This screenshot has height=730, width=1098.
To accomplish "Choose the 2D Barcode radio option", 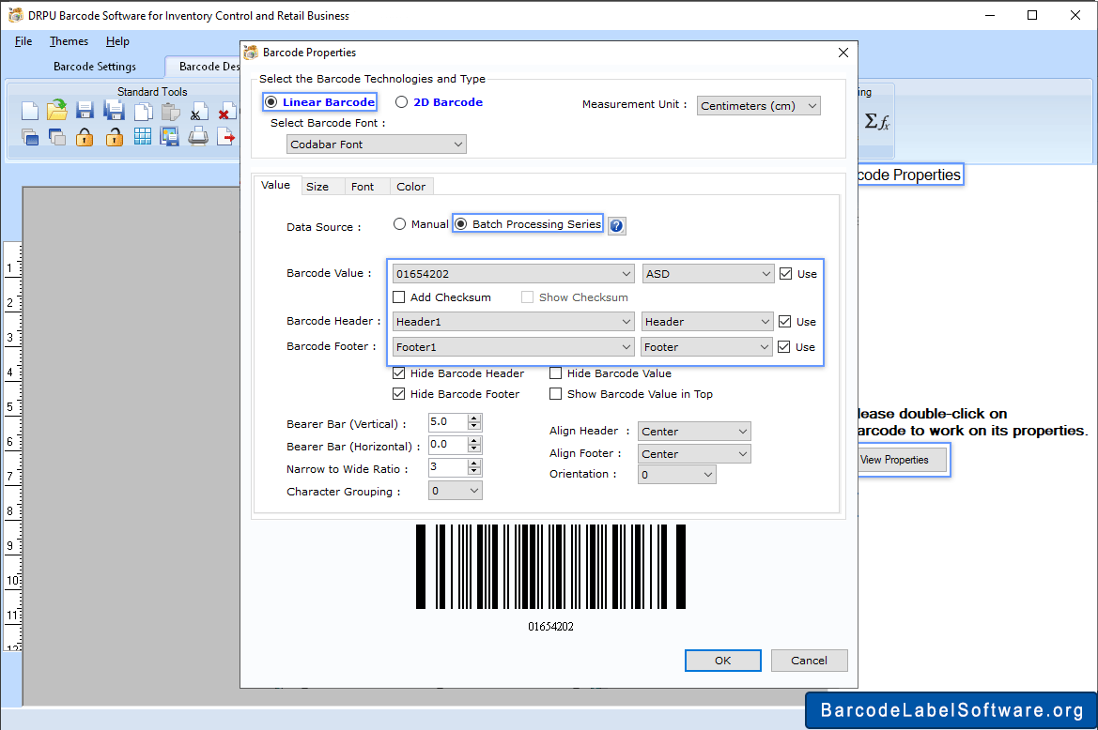I will click(x=439, y=102).
